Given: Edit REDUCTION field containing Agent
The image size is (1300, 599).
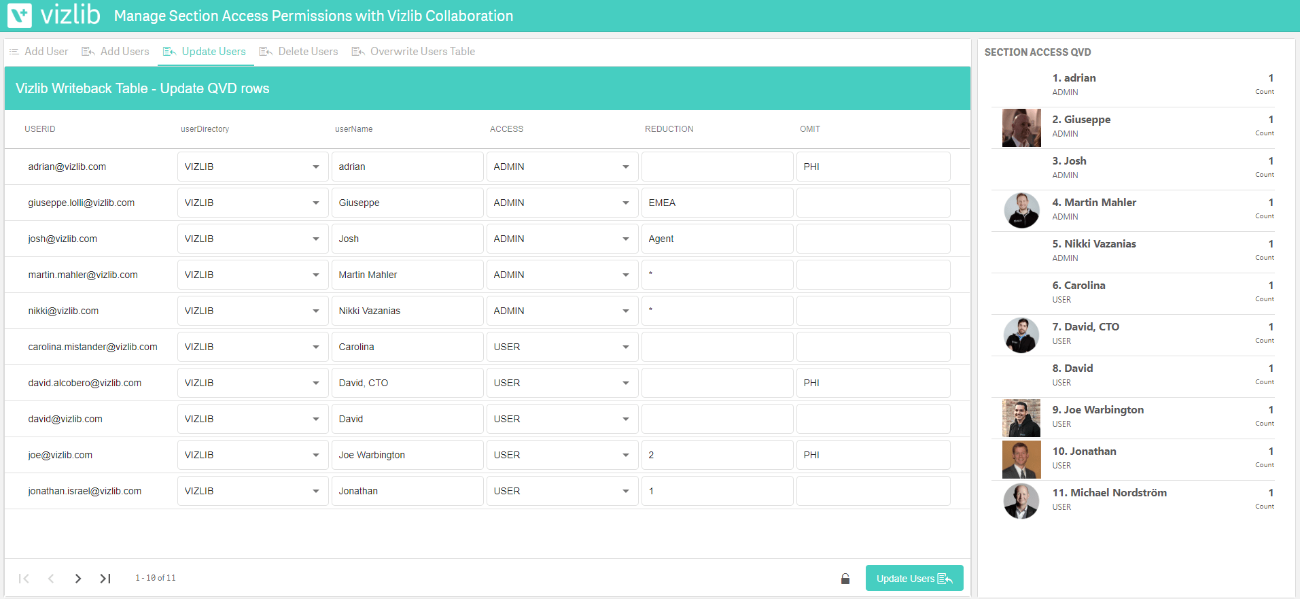Looking at the screenshot, I should (718, 239).
